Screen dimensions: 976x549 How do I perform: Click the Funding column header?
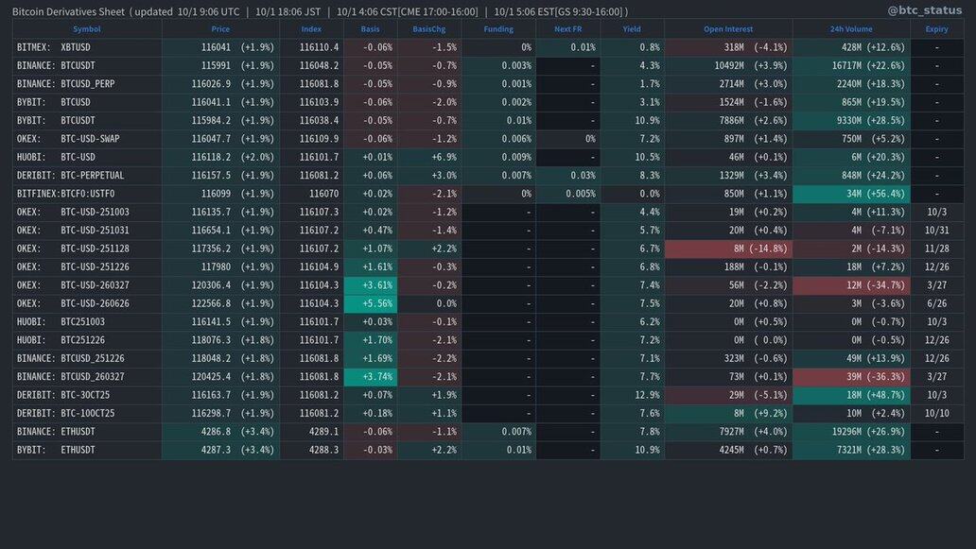498,29
